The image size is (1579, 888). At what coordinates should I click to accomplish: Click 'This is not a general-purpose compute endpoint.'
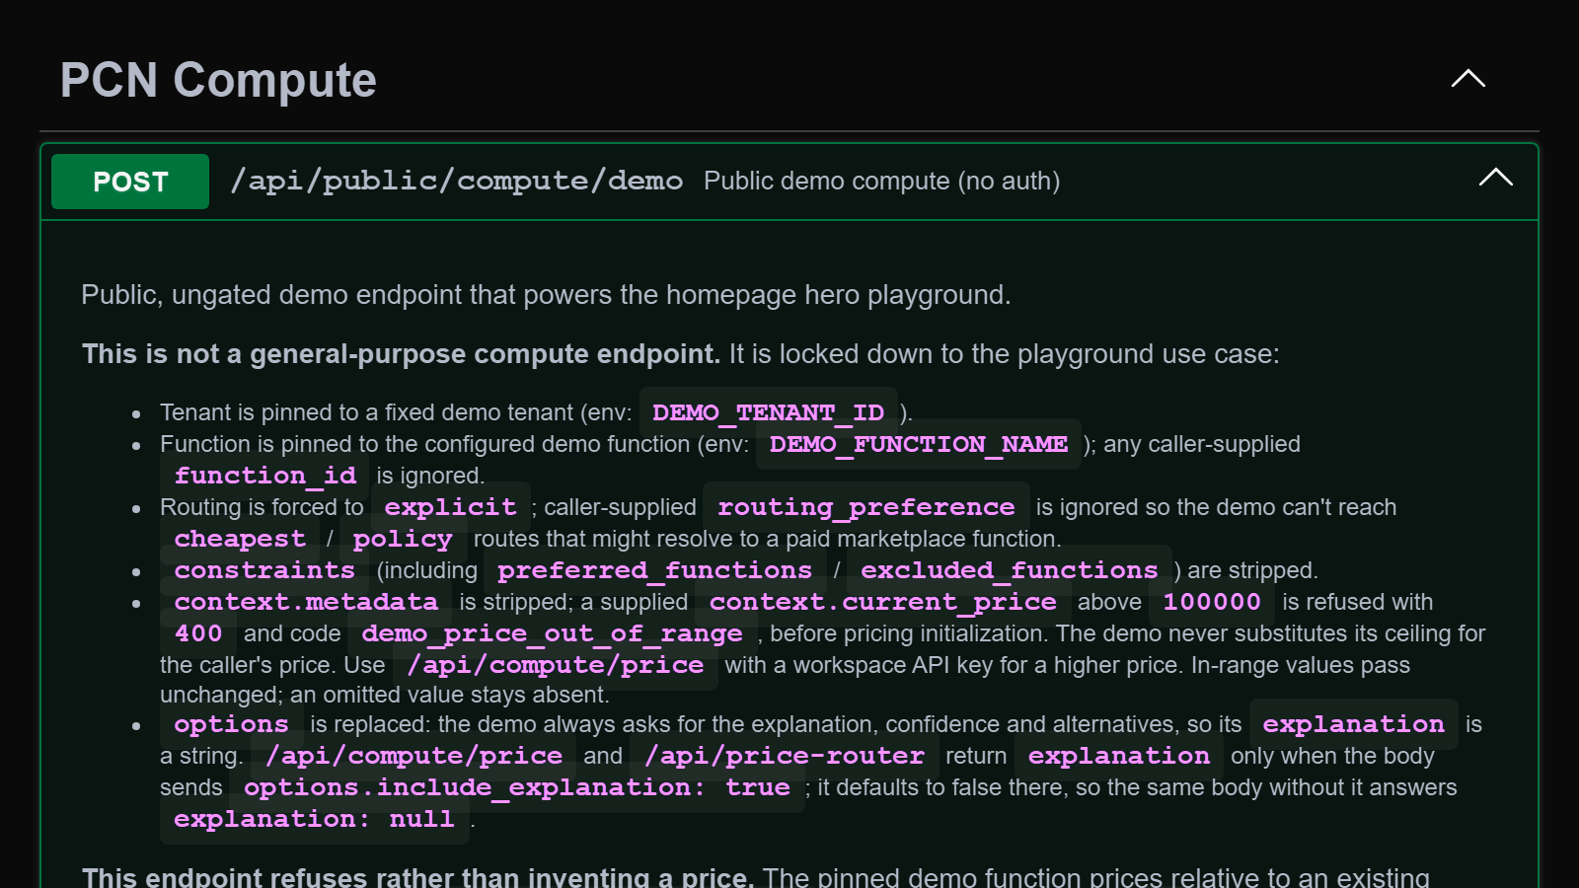tap(401, 354)
